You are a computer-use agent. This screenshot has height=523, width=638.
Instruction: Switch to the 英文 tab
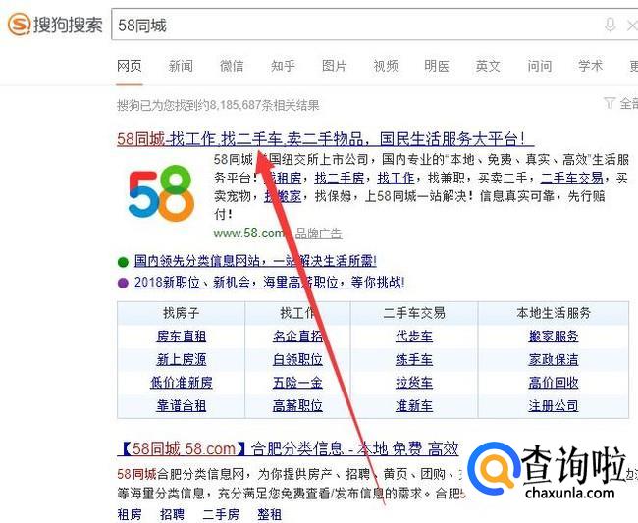click(488, 66)
